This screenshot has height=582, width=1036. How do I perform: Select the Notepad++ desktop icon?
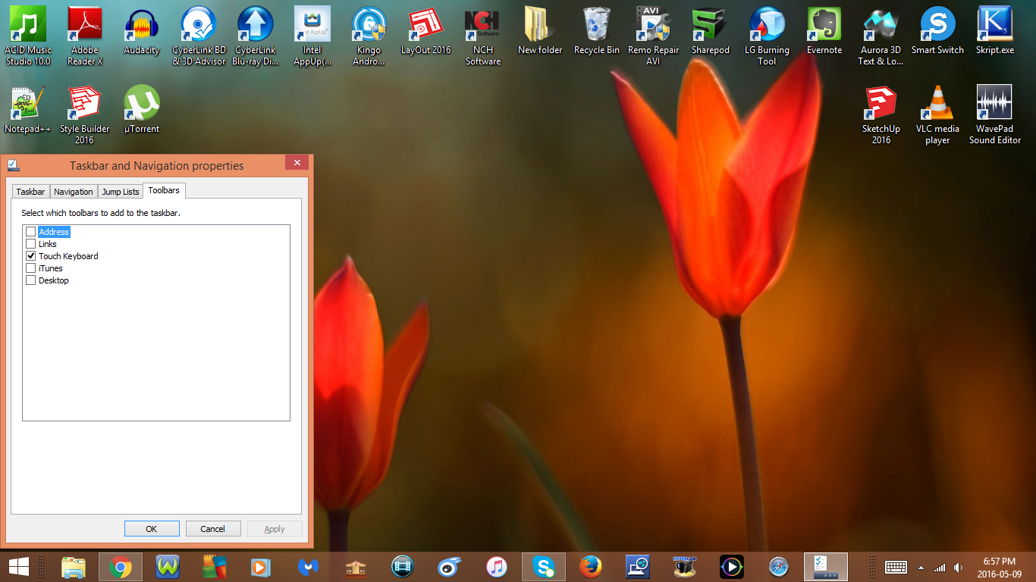28,109
